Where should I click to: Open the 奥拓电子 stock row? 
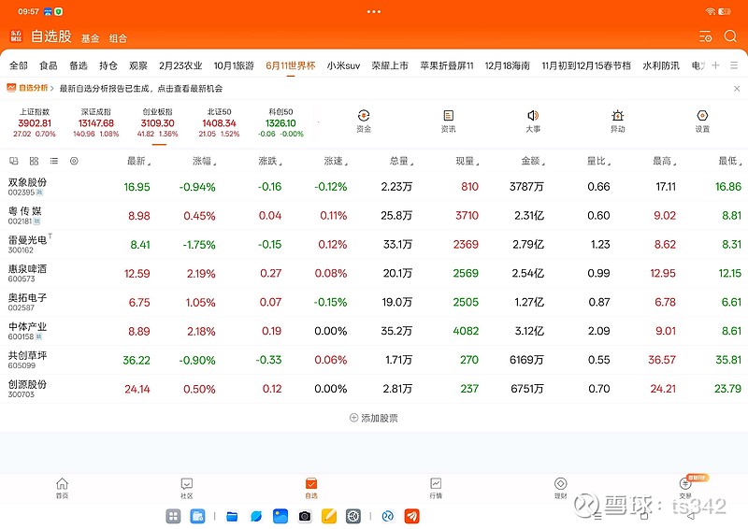[374, 302]
